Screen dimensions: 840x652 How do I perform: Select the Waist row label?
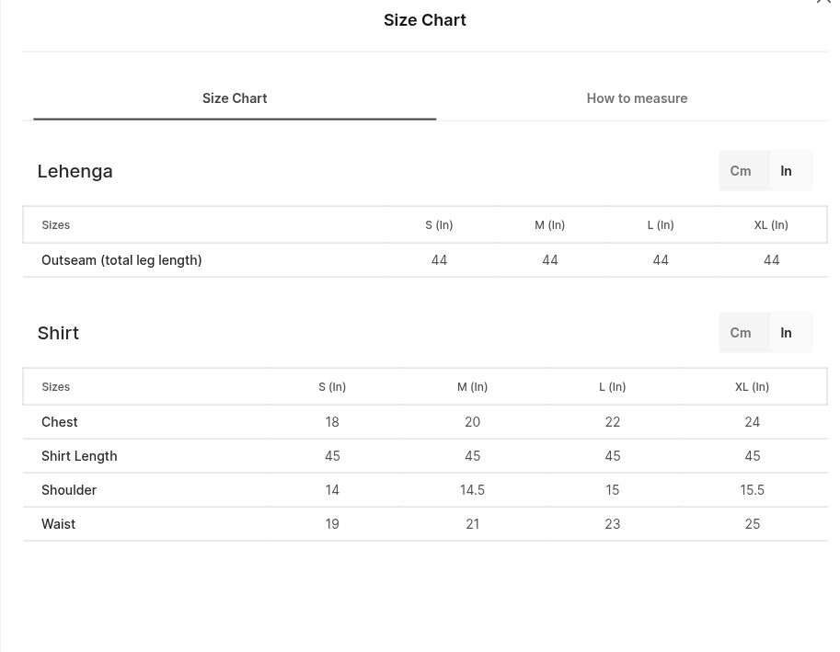click(x=58, y=524)
